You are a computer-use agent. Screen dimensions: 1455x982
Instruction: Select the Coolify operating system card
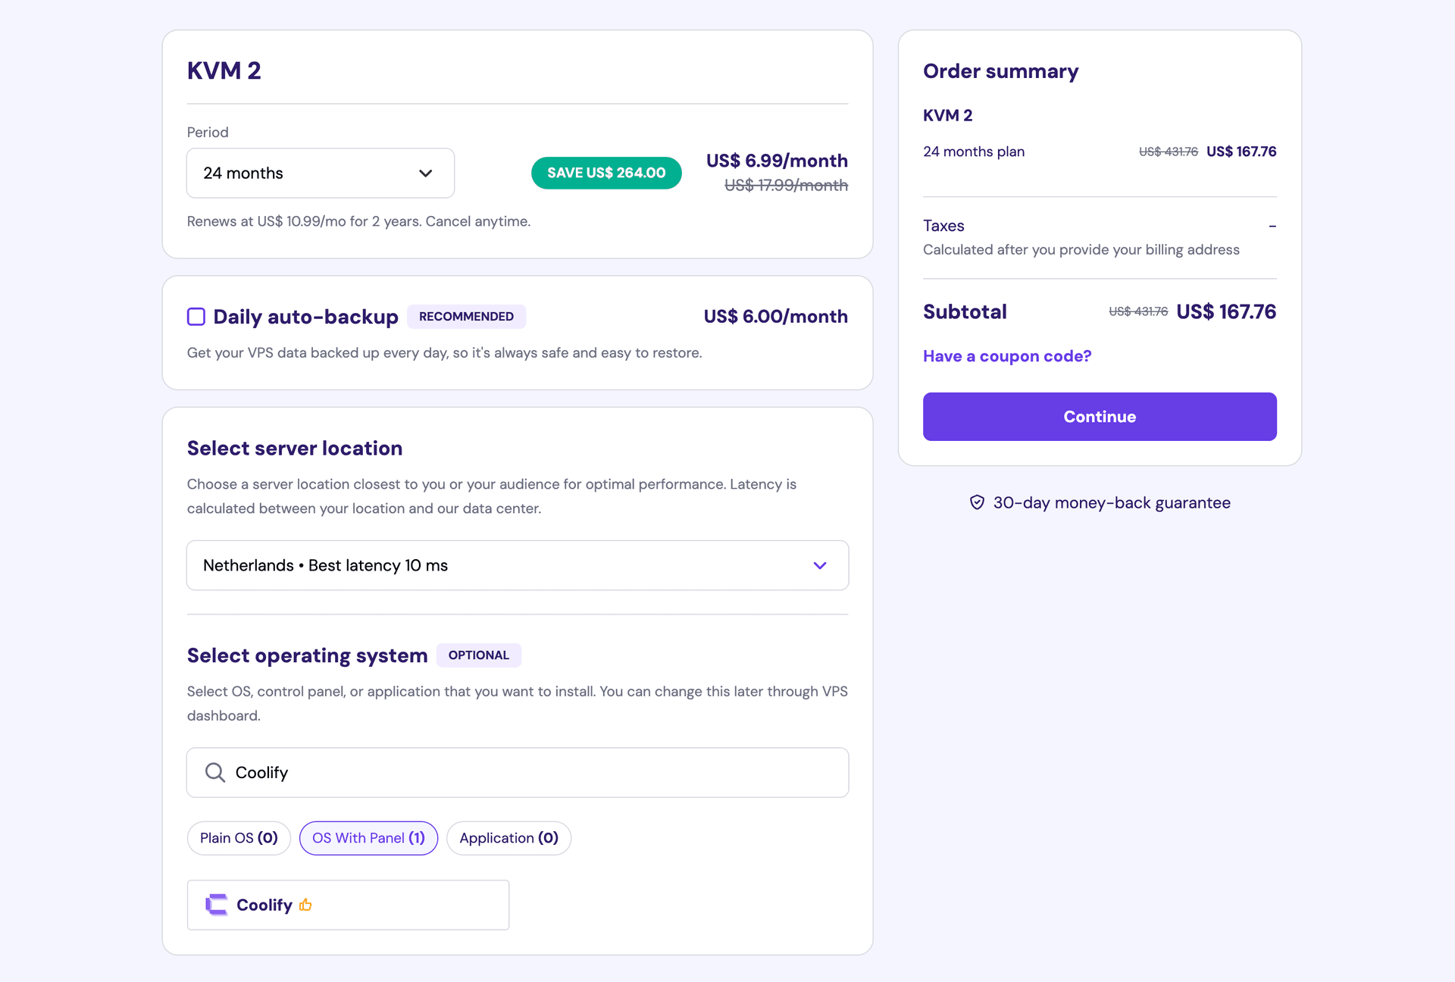pyautogui.click(x=348, y=904)
